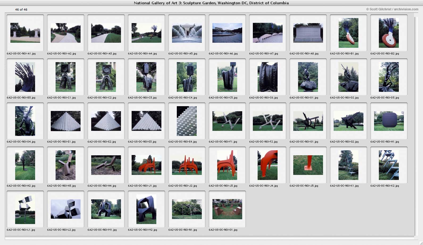Select hare sculpture thumbnail 6A2-US-DC-NGI-D1.jpg

point(308,77)
